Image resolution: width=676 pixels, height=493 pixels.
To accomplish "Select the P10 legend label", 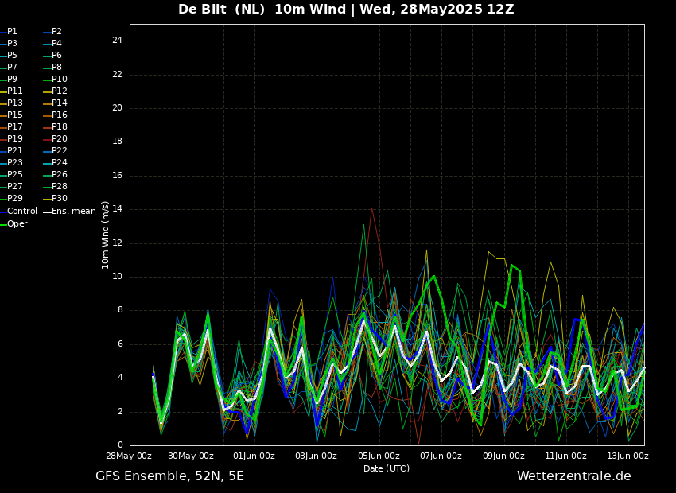I will coord(60,80).
